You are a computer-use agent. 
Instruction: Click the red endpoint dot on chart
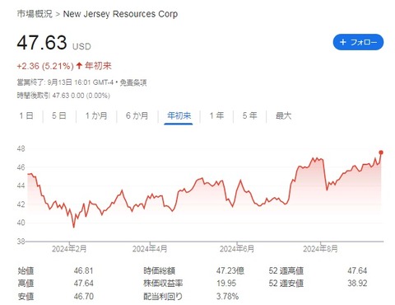coord(381,152)
